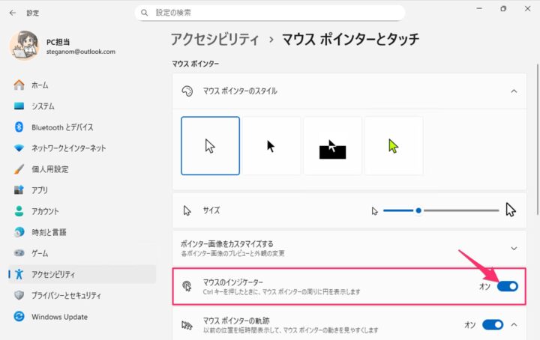The height and width of the screenshot is (340, 540).
Task: Turn off マウスのインジケーター toggle
Action: pyautogui.click(x=507, y=286)
